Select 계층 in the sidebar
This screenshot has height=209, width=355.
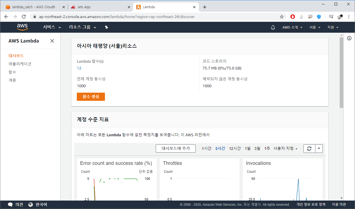[12, 80]
